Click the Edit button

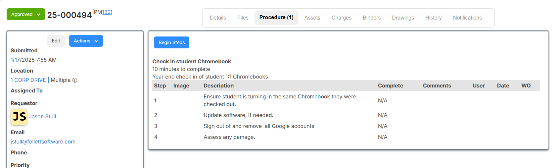pos(56,41)
